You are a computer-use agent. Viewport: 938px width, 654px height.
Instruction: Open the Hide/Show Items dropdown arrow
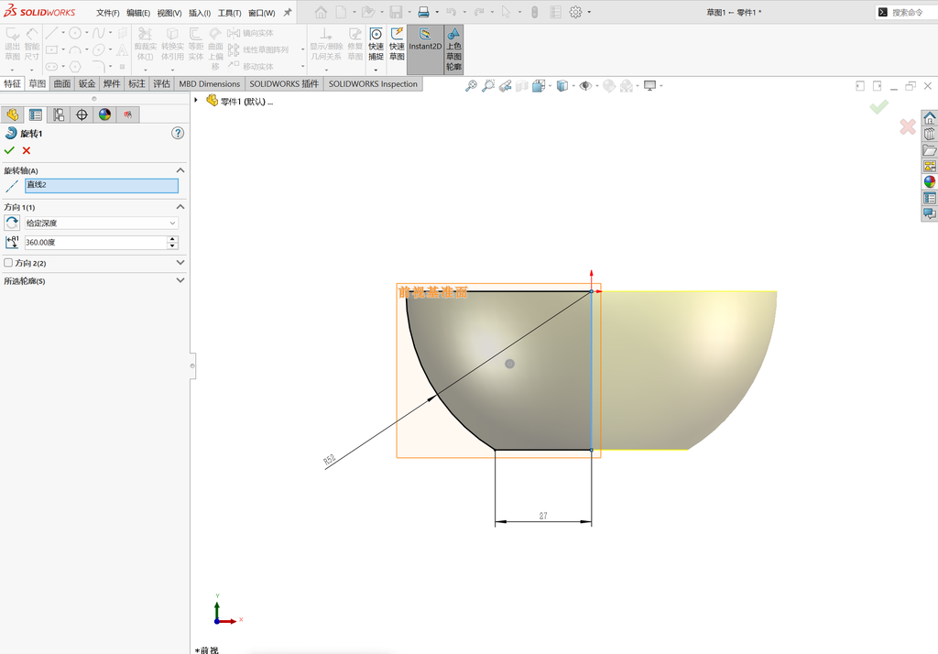(597, 86)
